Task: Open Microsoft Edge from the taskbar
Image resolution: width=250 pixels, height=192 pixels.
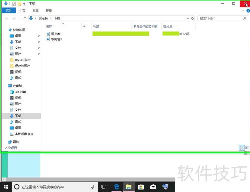Action: point(117,187)
